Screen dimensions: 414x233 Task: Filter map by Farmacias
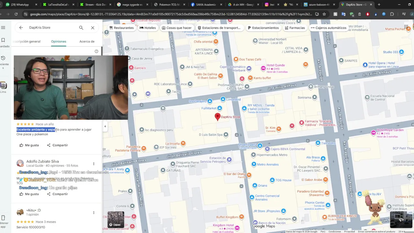295,28
